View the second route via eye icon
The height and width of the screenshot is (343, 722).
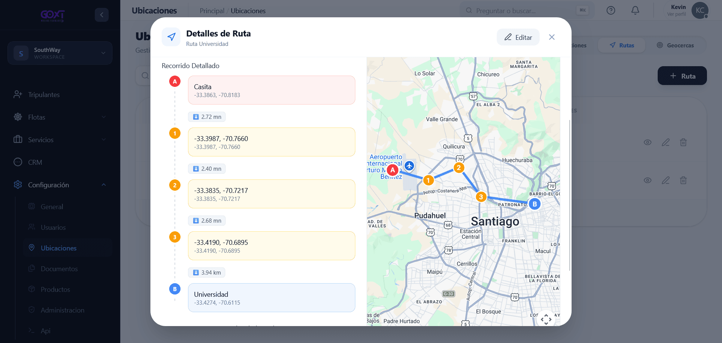[648, 181]
